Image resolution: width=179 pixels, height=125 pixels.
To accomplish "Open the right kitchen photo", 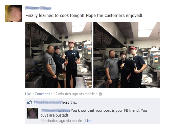I will 127,55.
